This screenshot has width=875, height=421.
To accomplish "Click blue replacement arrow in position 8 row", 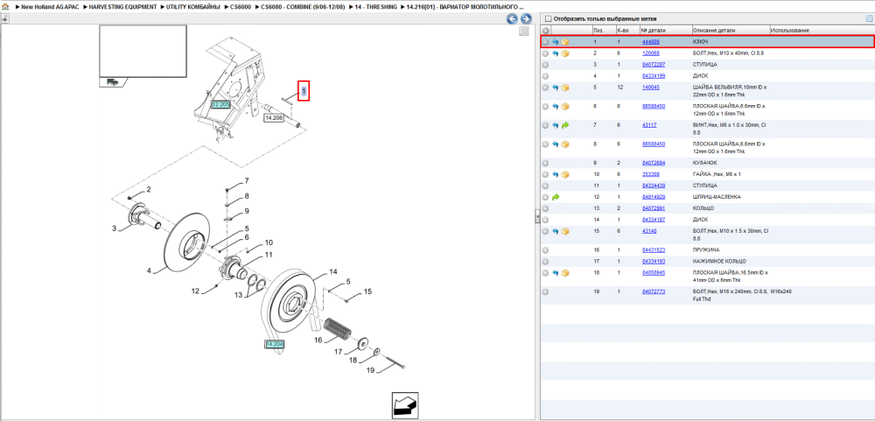I will coord(556,144).
